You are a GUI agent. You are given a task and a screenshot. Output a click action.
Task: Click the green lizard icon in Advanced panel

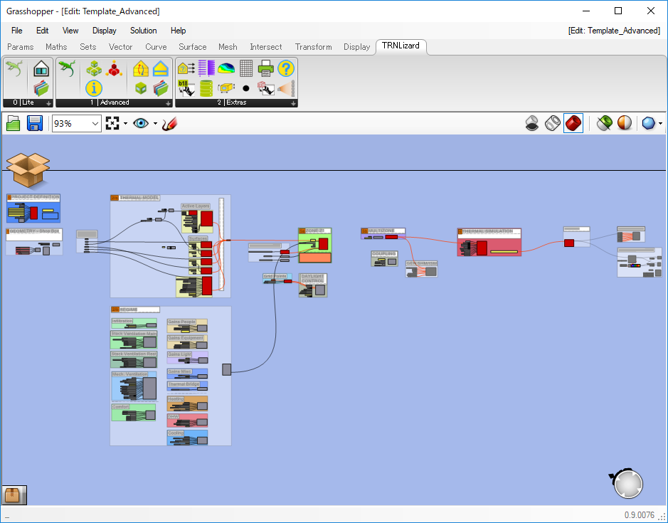coord(66,68)
